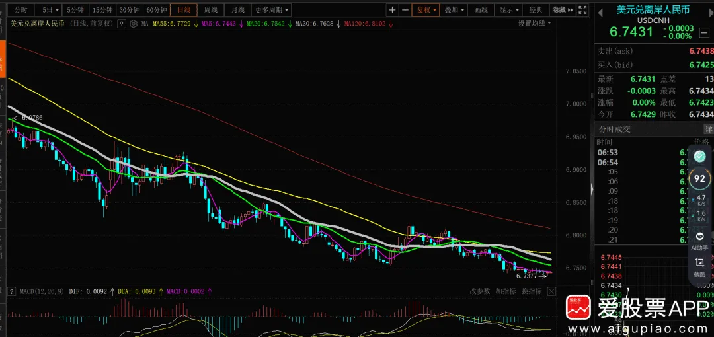Click the 6.9786 high price marker

[28, 118]
